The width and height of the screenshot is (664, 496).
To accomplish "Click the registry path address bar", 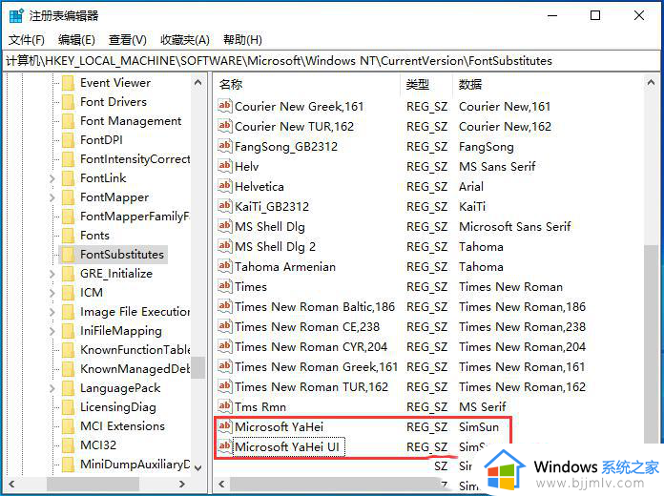I will click(x=331, y=61).
